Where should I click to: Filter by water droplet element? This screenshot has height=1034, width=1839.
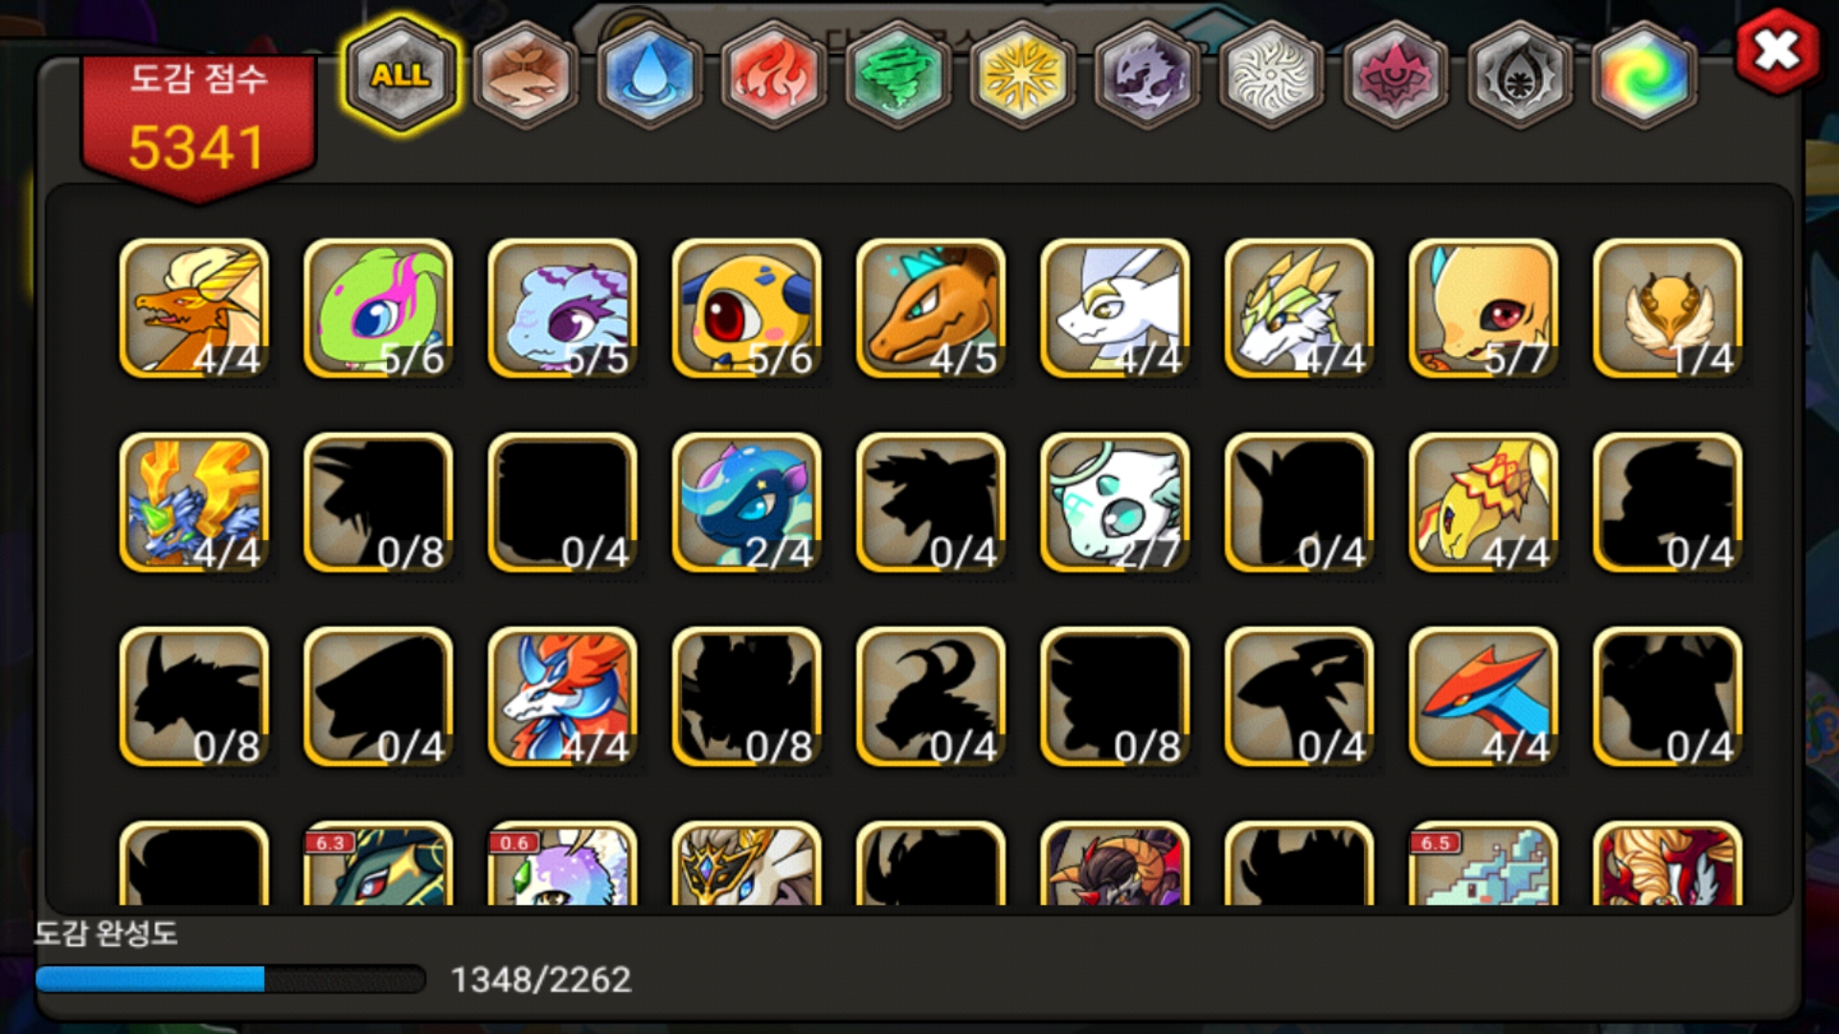649,75
